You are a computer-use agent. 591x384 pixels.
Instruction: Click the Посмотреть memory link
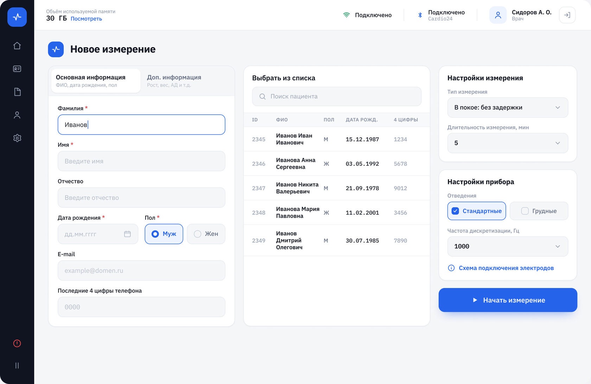pos(86,19)
